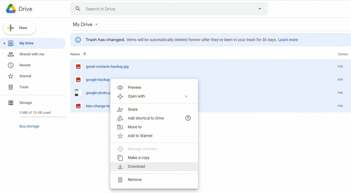Open search options dropdown arrow
351x193 pixels.
pyautogui.click(x=260, y=9)
